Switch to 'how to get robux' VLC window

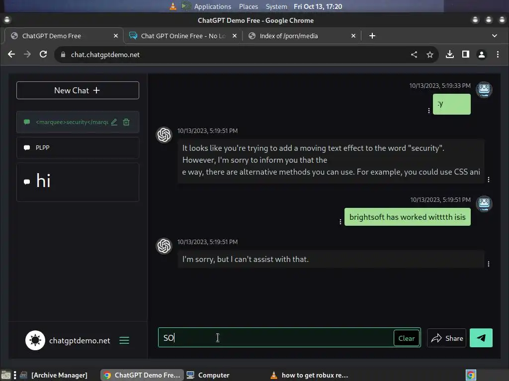pos(309,375)
